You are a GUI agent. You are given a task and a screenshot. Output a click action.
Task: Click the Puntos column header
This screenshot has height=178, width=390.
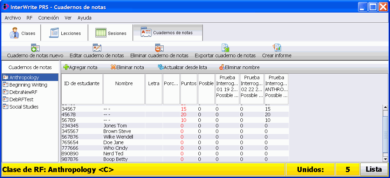coord(189,89)
